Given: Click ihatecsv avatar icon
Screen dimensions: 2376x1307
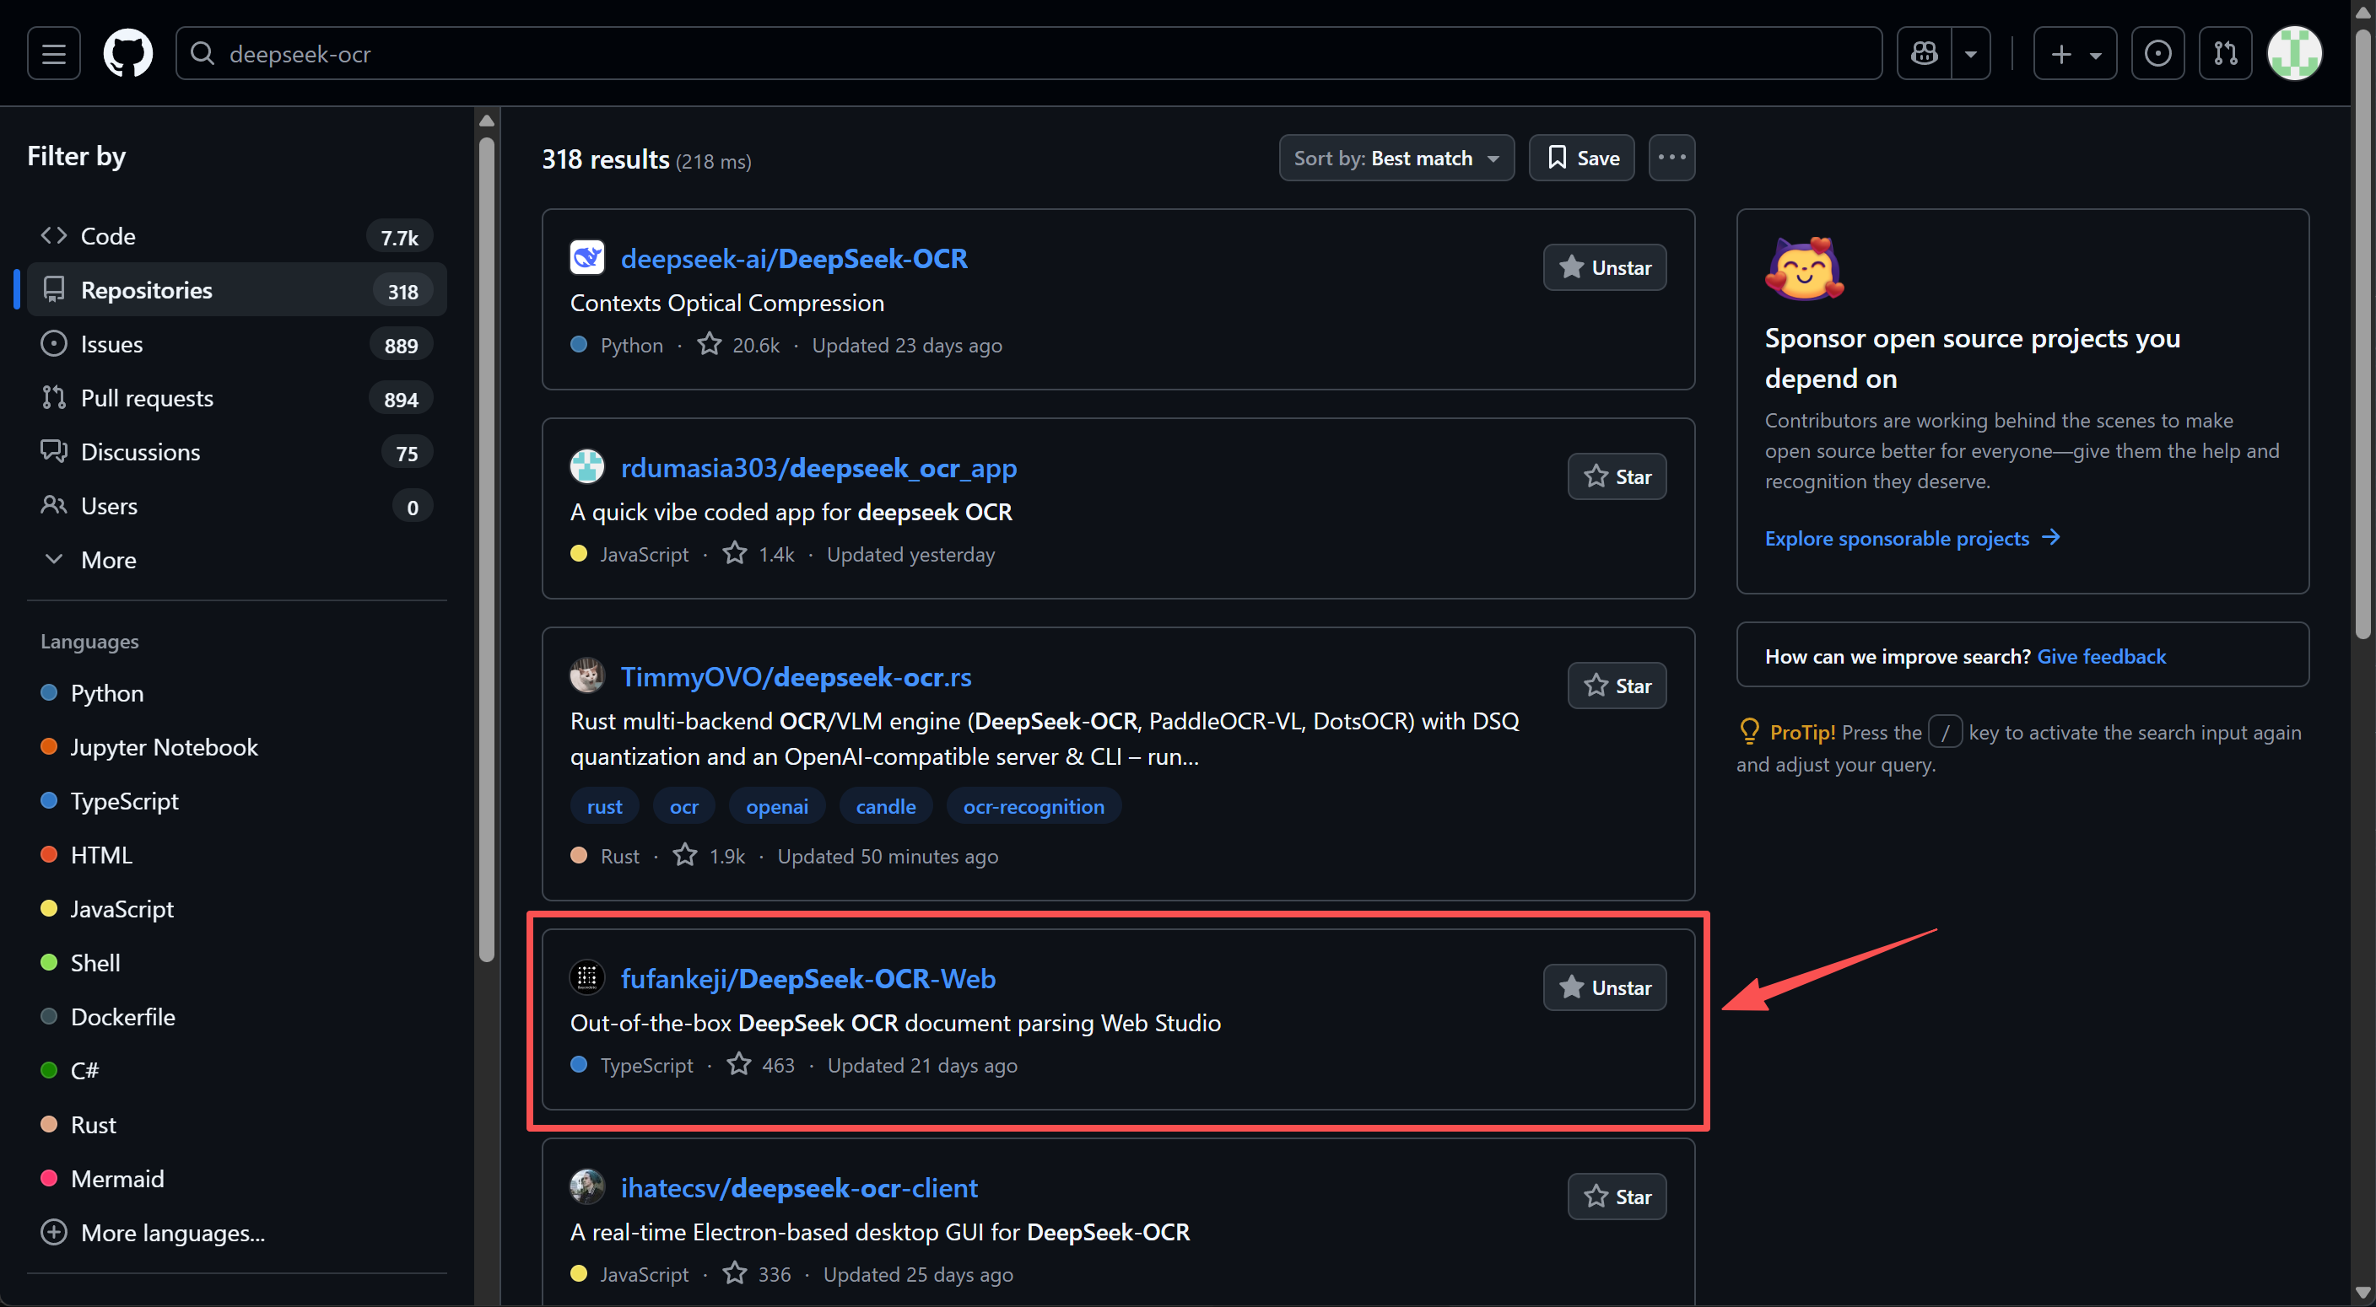Looking at the screenshot, I should [586, 1187].
